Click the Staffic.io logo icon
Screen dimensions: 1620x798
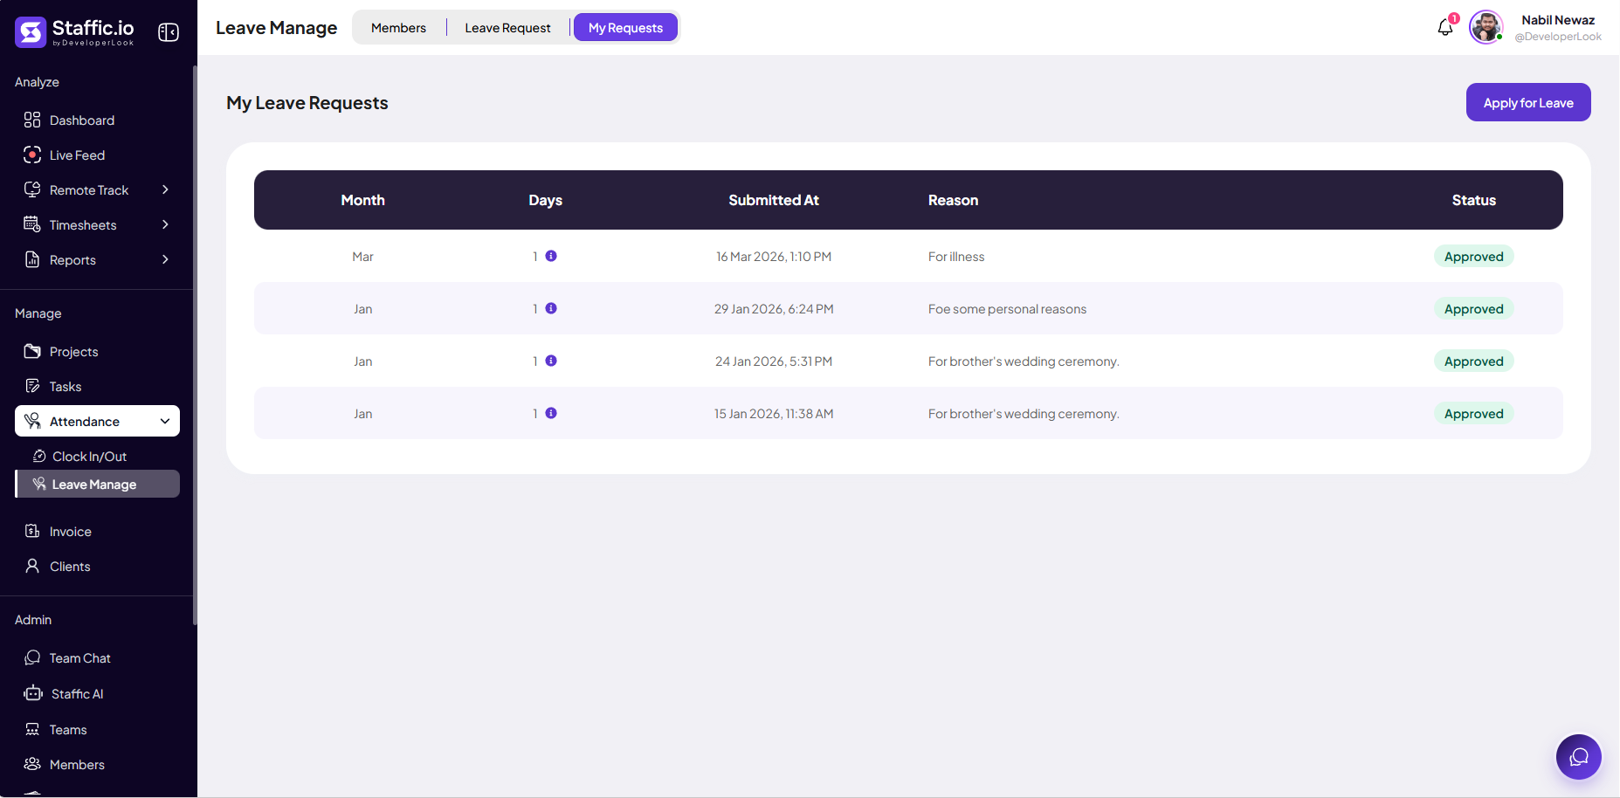tap(31, 32)
